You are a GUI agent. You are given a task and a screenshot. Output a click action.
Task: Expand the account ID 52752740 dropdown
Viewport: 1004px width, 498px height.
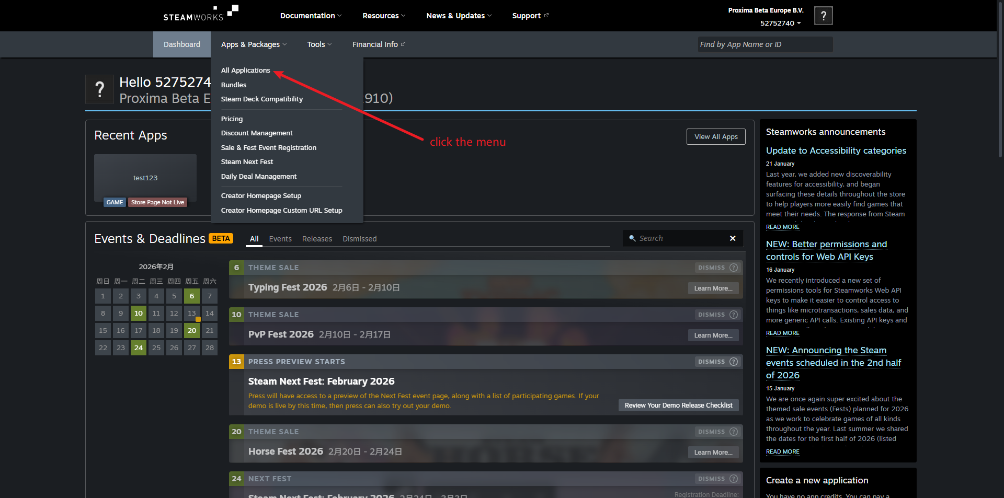point(780,24)
